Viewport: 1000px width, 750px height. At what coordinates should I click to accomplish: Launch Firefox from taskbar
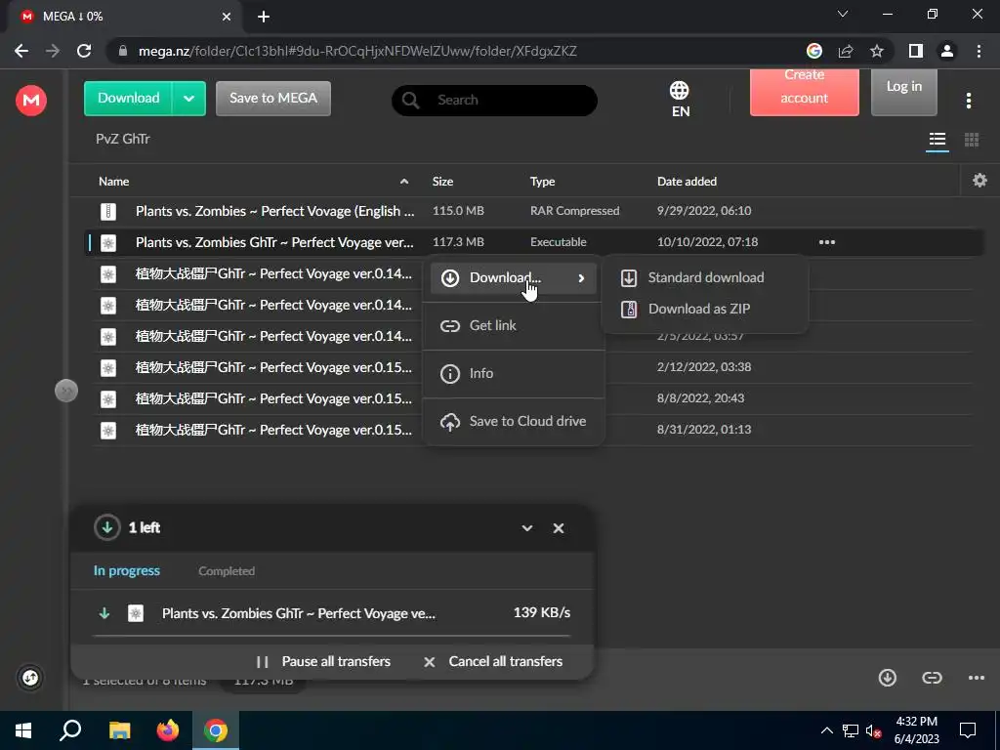point(168,730)
